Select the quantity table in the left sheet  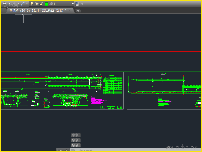coord(113,86)
